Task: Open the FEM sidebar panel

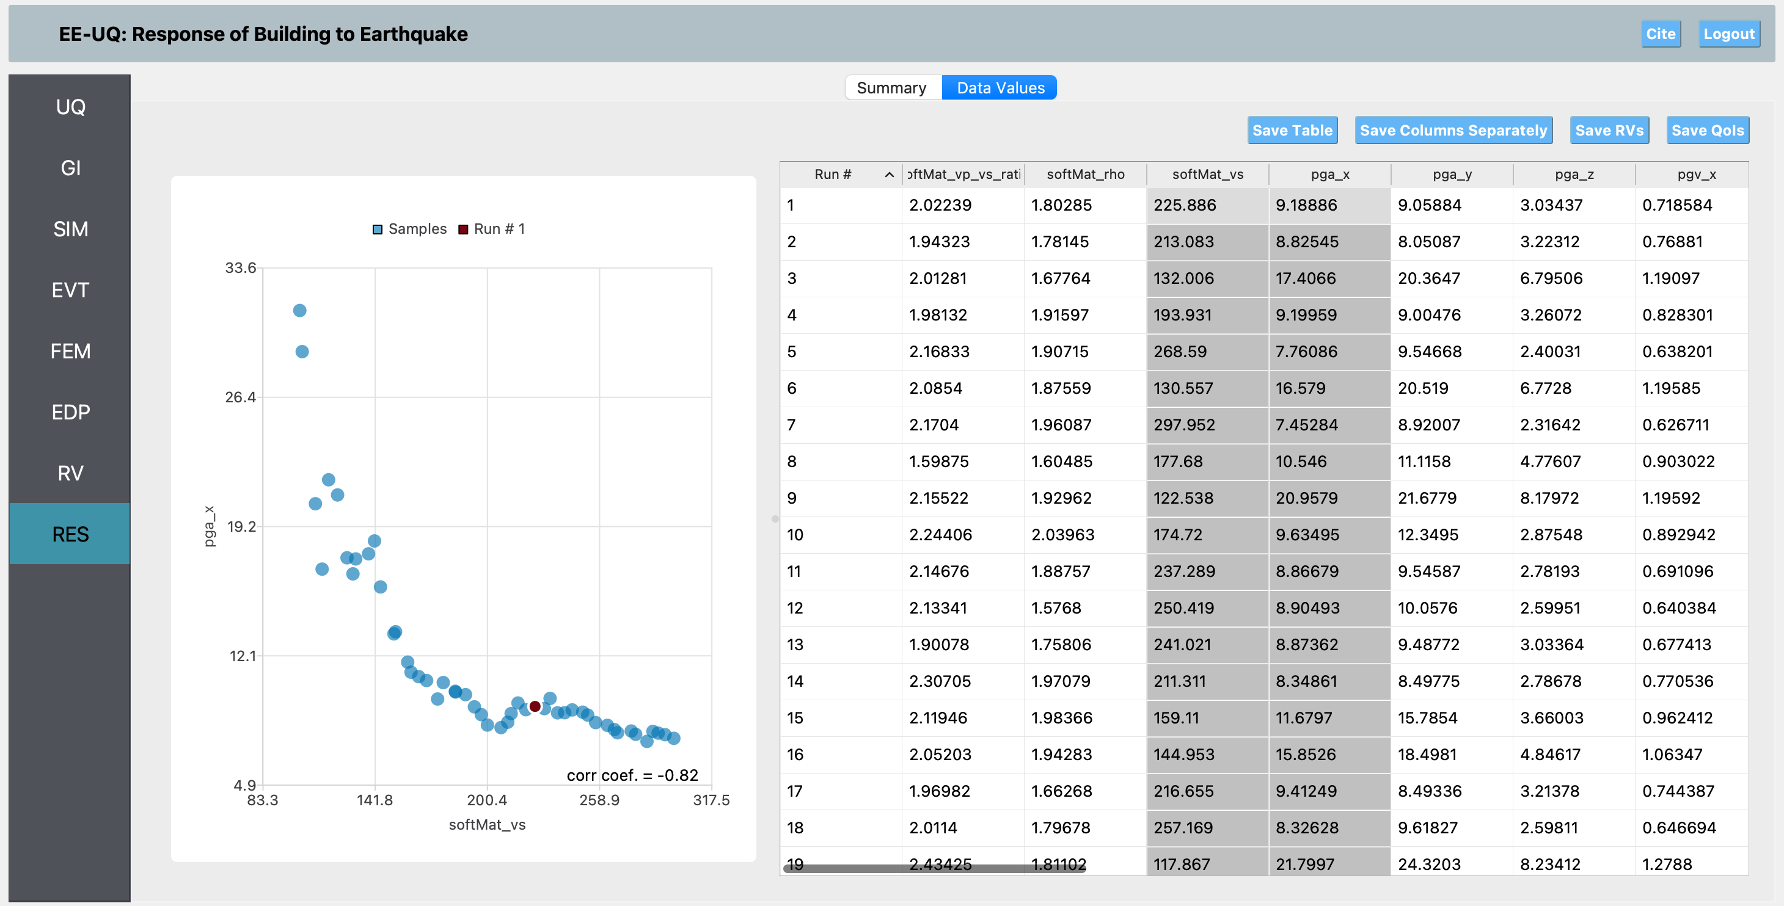Action: 70,351
